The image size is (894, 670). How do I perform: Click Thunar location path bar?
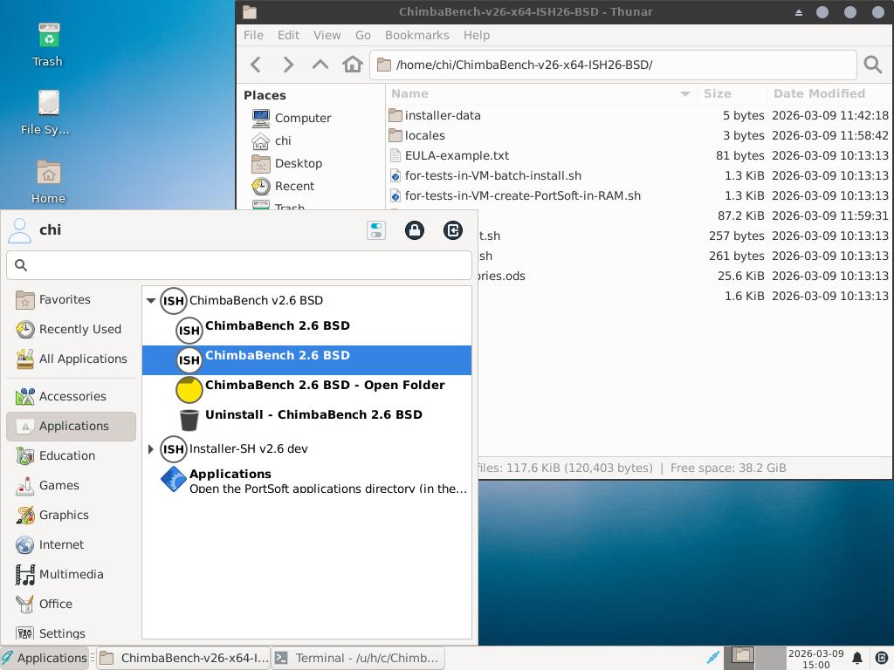(x=613, y=65)
